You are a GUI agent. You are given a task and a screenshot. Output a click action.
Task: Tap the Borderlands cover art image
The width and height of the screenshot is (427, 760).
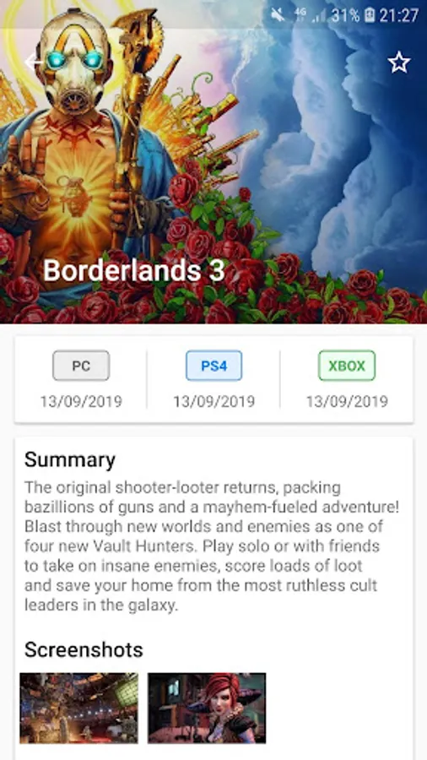pyautogui.click(x=213, y=162)
